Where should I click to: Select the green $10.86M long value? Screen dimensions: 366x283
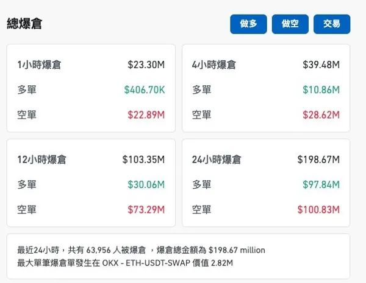pos(320,89)
